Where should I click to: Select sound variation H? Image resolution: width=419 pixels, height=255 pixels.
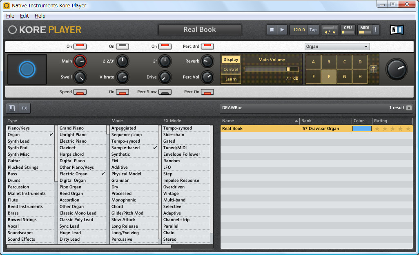(x=360, y=77)
